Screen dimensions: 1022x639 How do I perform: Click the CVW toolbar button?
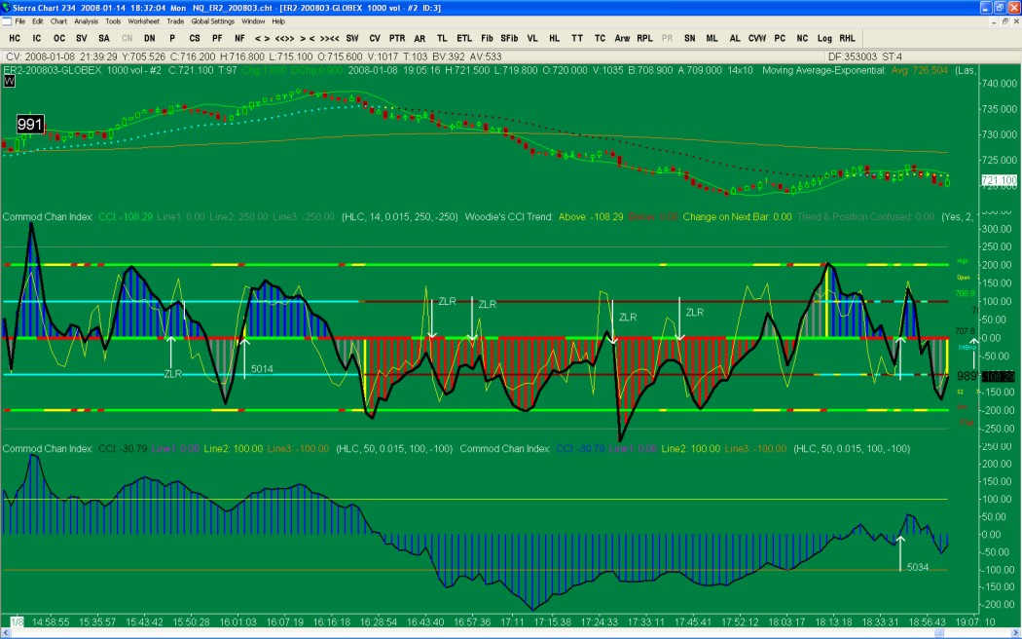click(x=756, y=38)
